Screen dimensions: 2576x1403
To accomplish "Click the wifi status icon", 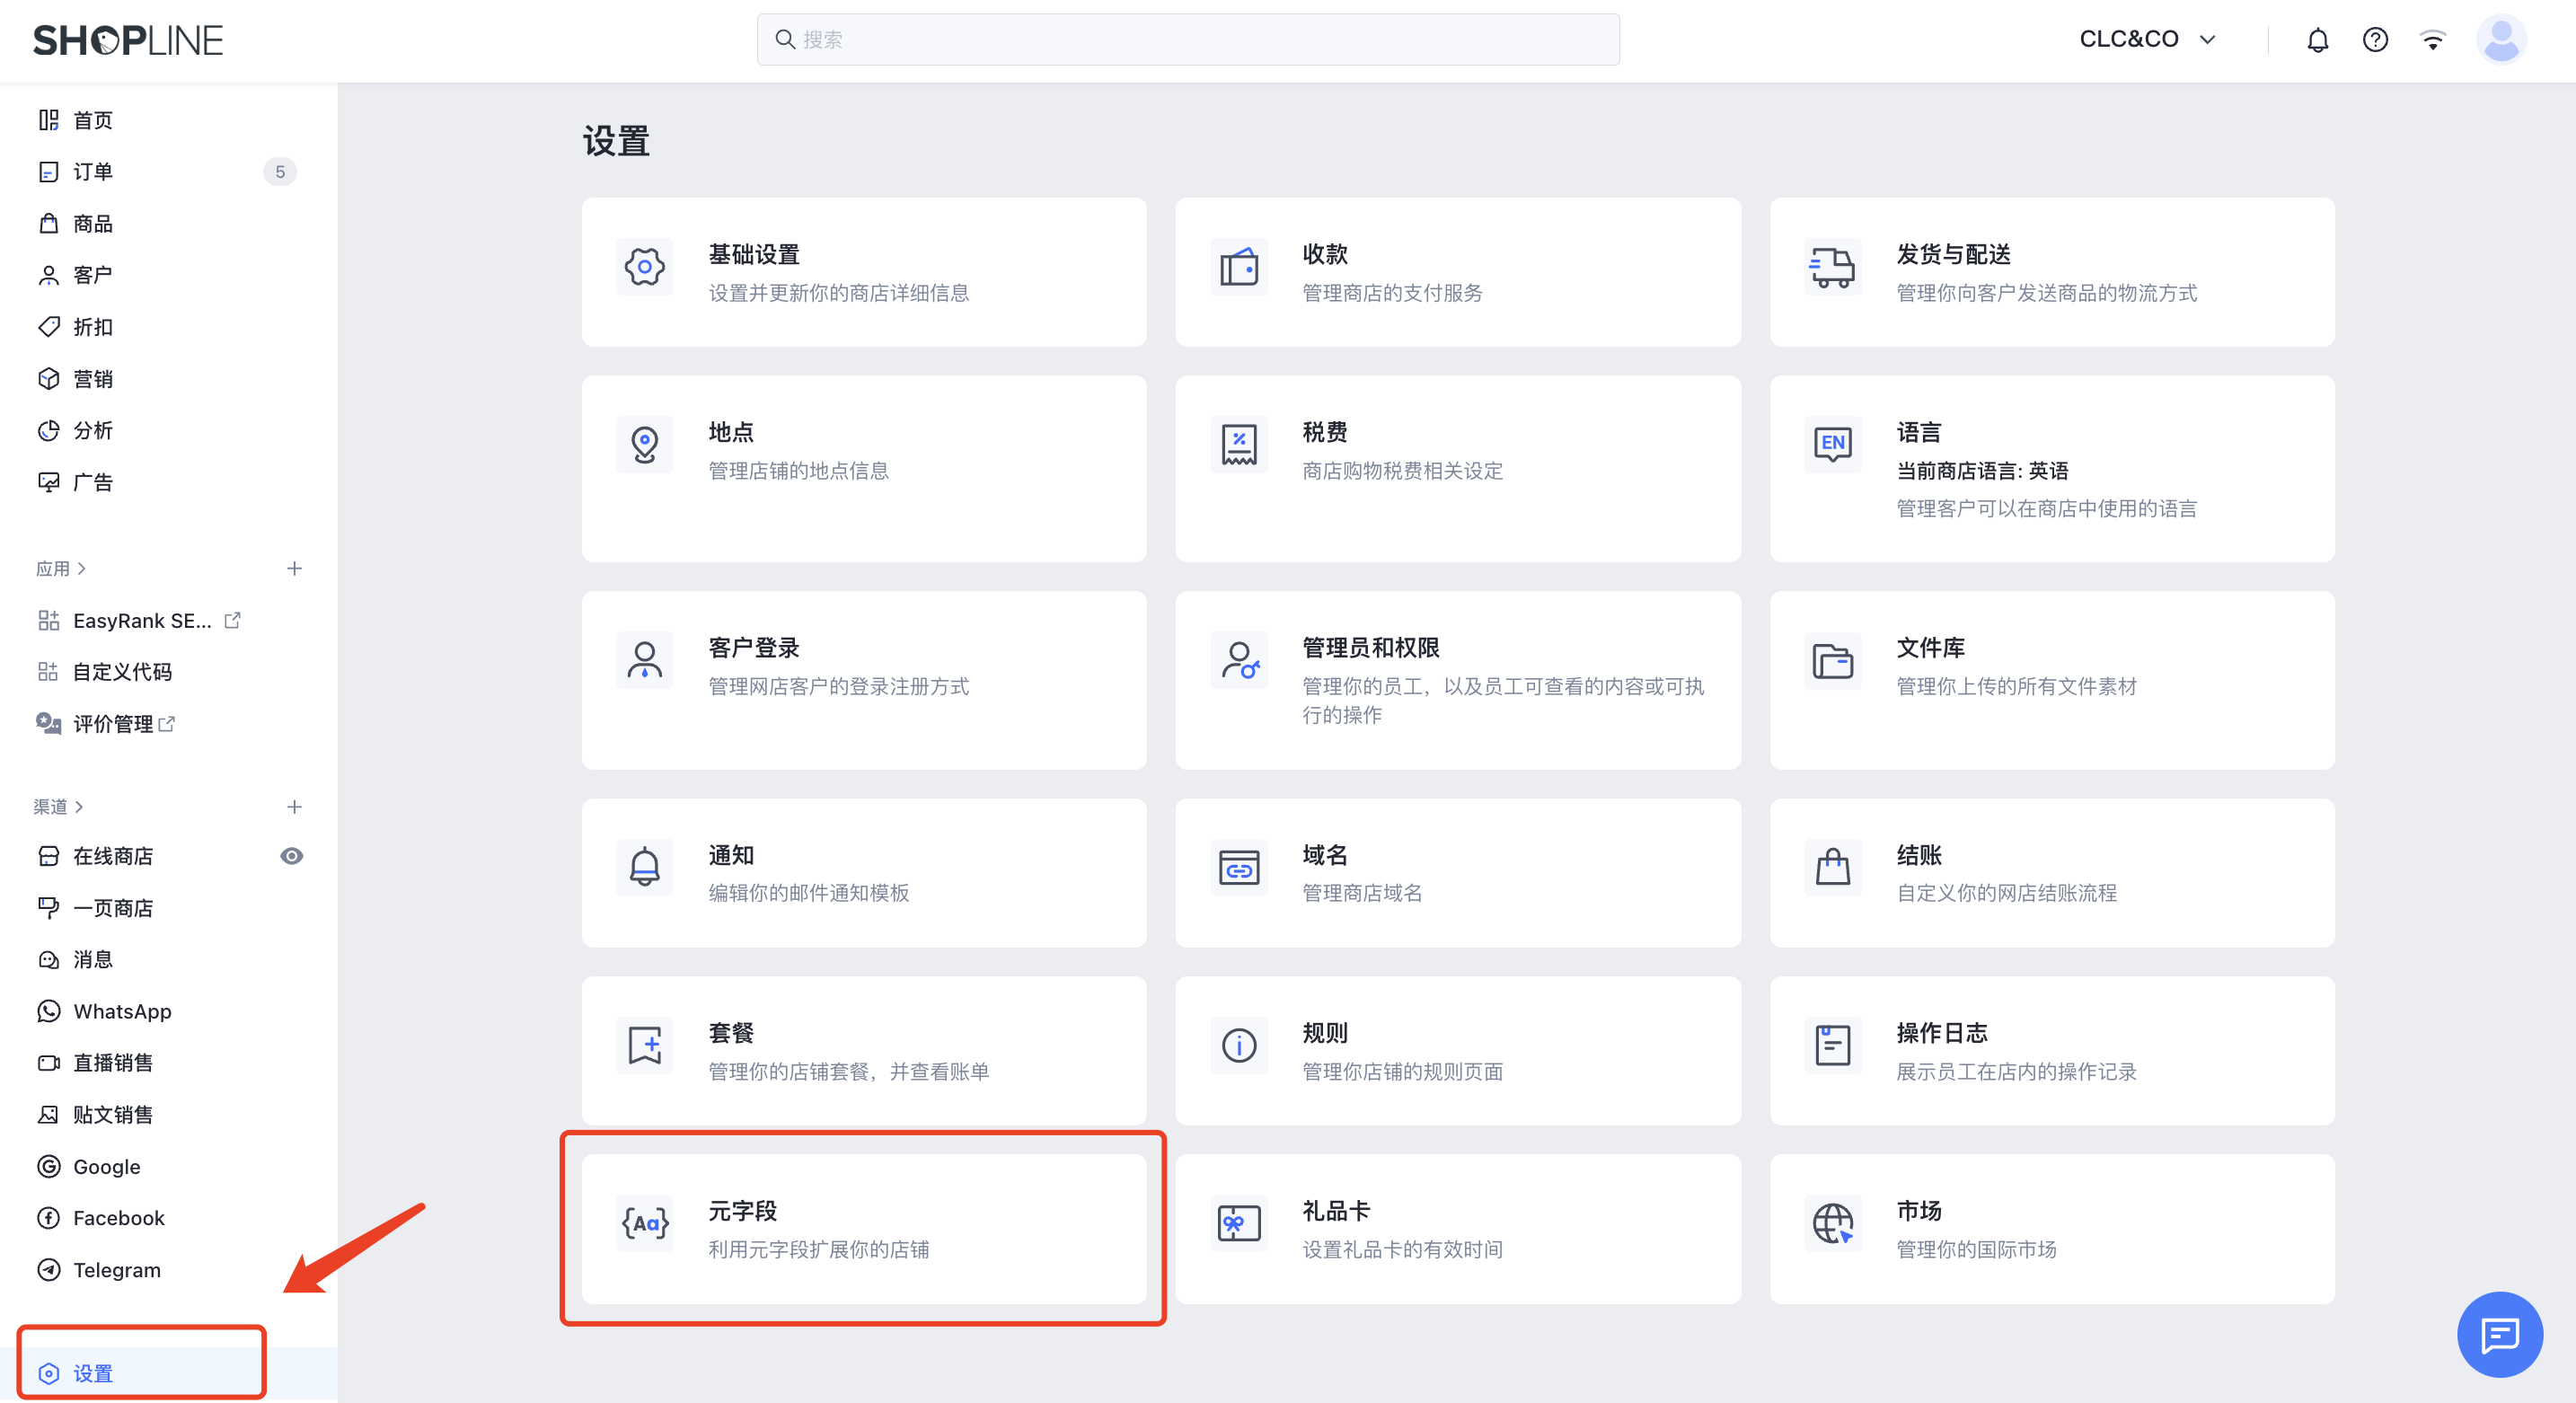I will [2432, 40].
